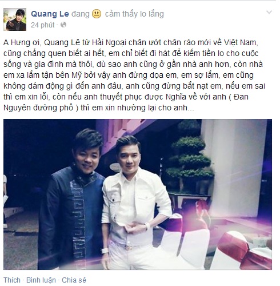Like the post using Thích

tap(12, 280)
